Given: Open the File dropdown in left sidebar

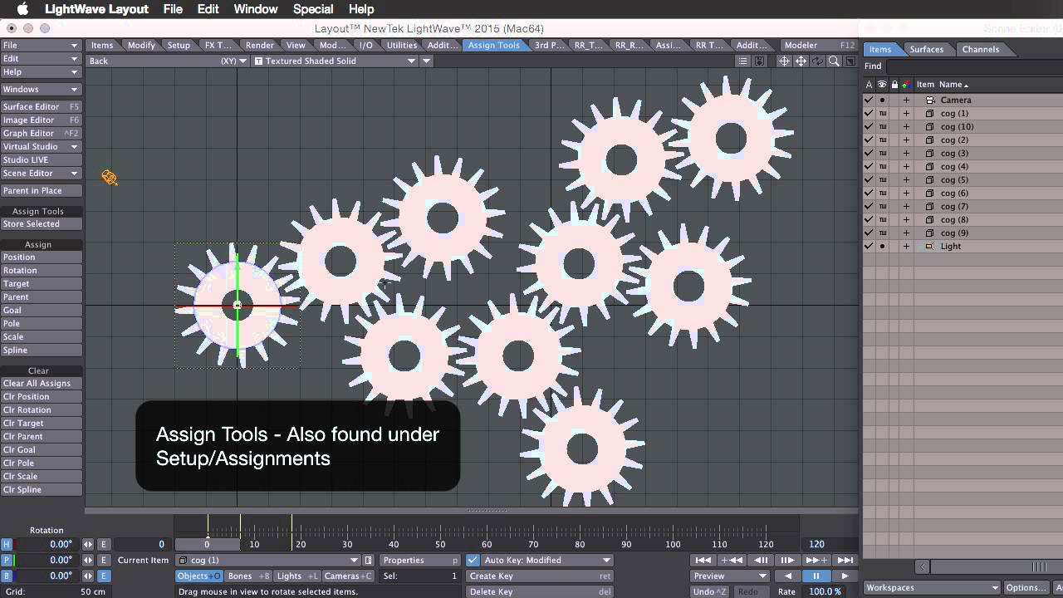Looking at the screenshot, I should pyautogui.click(x=41, y=45).
